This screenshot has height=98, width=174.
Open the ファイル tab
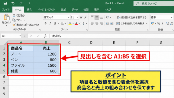coord(6,10)
